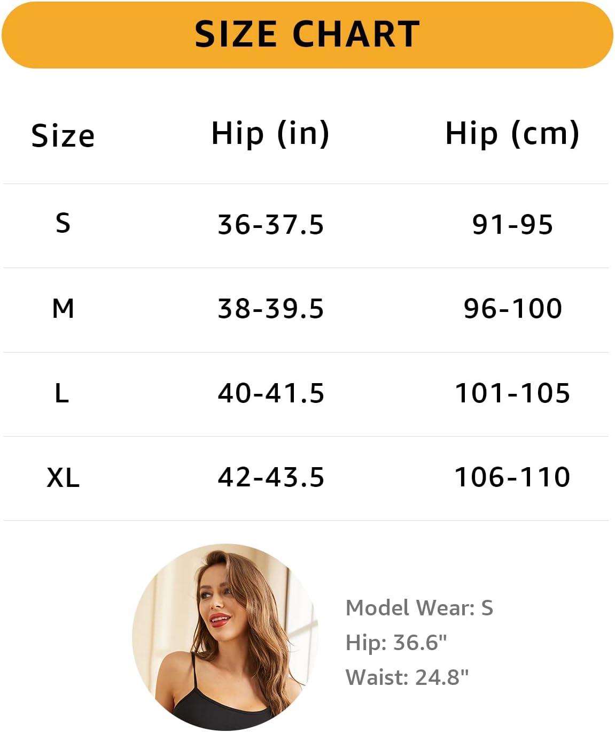615x732 pixels.
Task: Open the circular model photo thumbnail
Action: coord(225,637)
